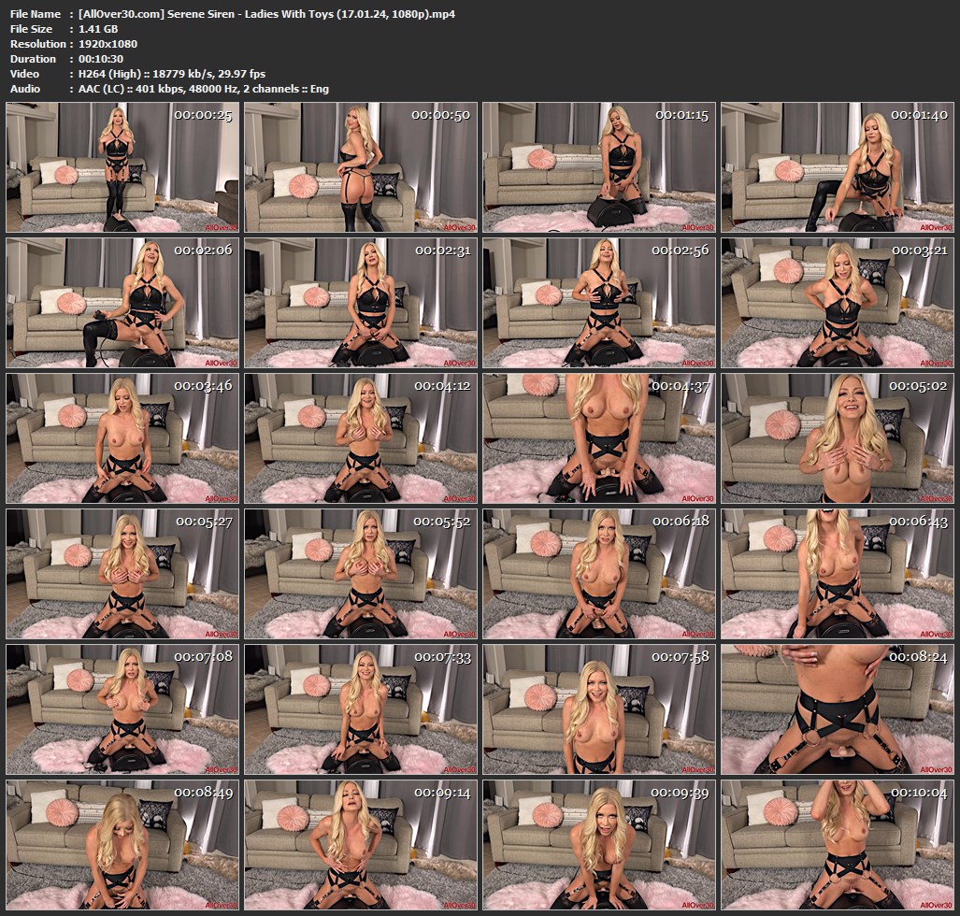The width and height of the screenshot is (960, 916).
Task: Select the Duration value 00:10:30
Action: [x=104, y=59]
